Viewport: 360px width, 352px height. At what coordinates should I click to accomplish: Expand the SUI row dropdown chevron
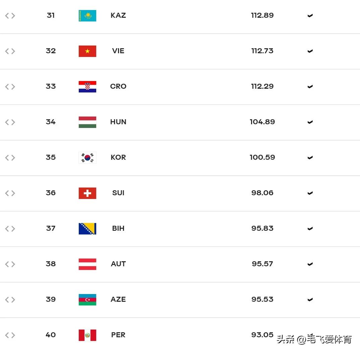[310, 193]
